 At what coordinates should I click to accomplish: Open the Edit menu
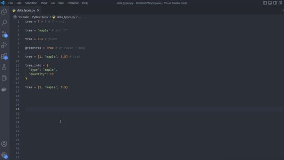(x=19, y=3)
